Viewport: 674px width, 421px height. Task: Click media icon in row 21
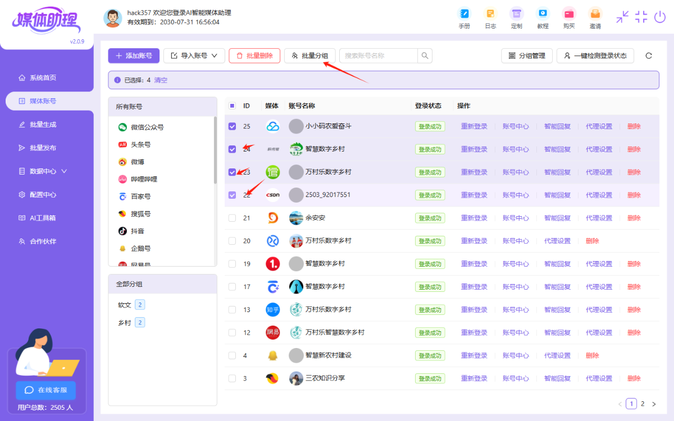272,218
